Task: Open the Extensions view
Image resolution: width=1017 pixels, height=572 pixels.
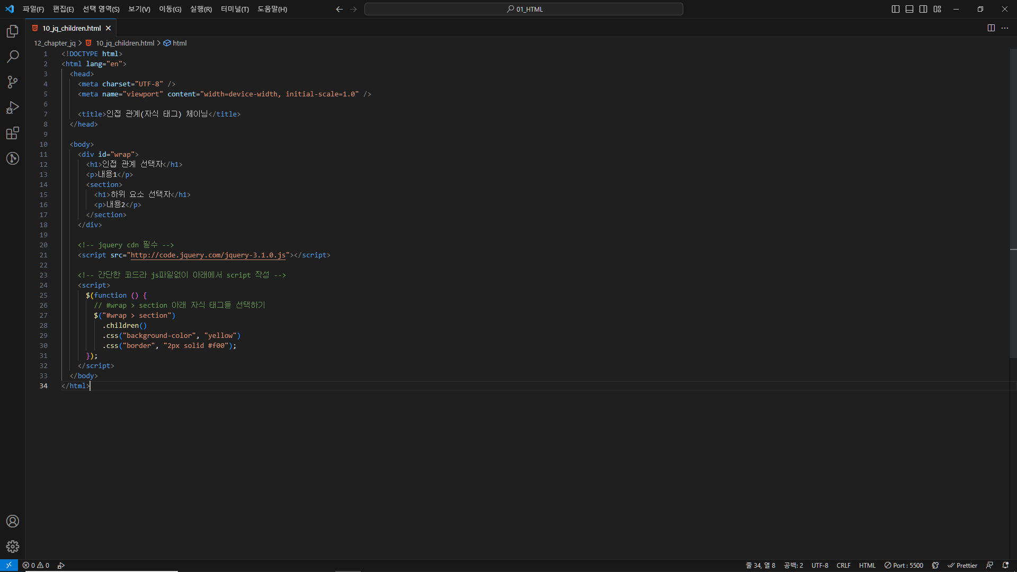Action: click(x=13, y=133)
